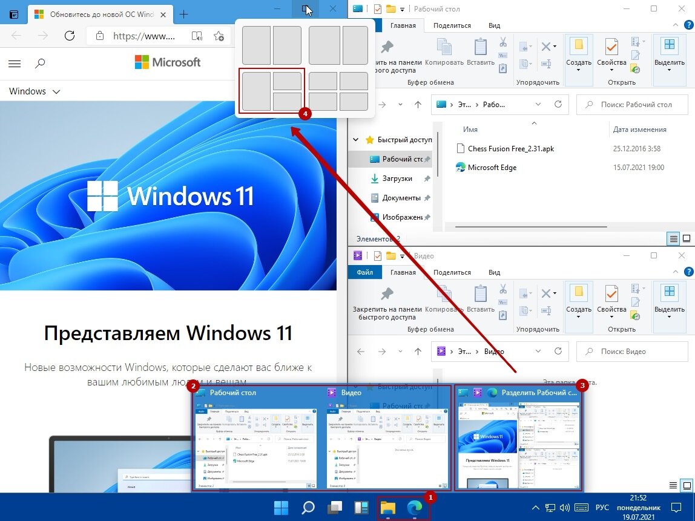
Task: Open Файл menu in Видео window
Action: (x=365, y=272)
